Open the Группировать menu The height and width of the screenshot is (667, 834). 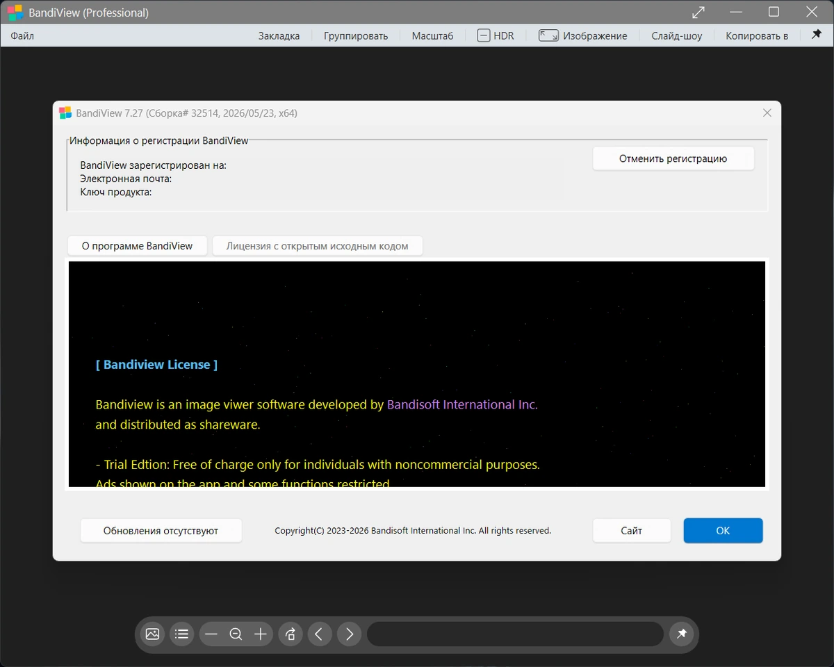356,35
